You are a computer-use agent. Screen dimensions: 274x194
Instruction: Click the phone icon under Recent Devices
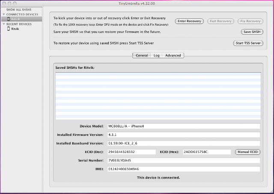[x=9, y=29]
